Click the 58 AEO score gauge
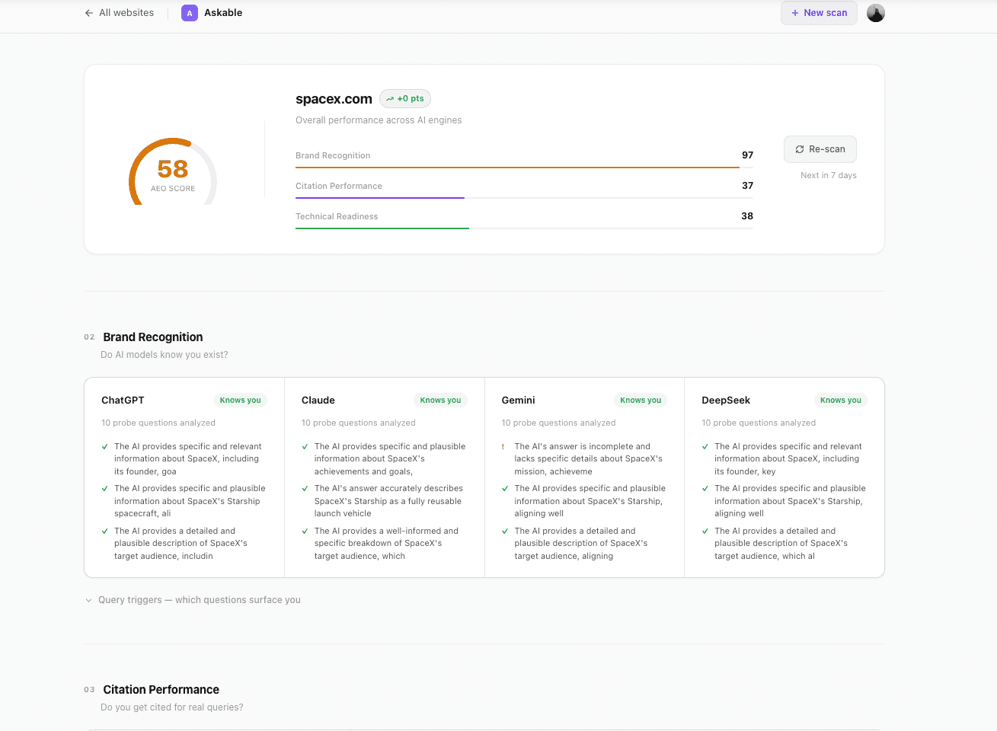 [x=173, y=172]
